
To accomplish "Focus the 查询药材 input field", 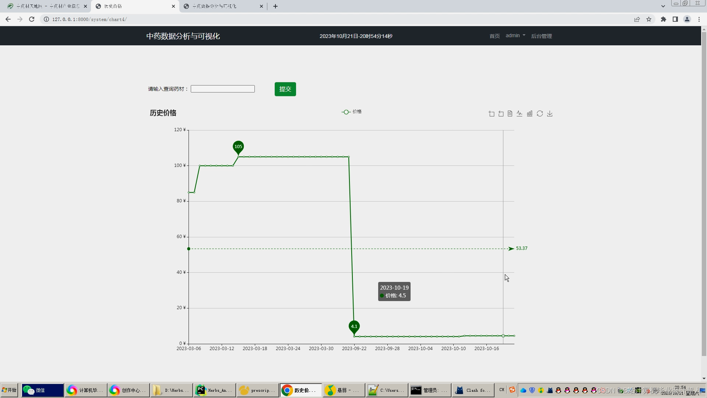I will point(223,89).
